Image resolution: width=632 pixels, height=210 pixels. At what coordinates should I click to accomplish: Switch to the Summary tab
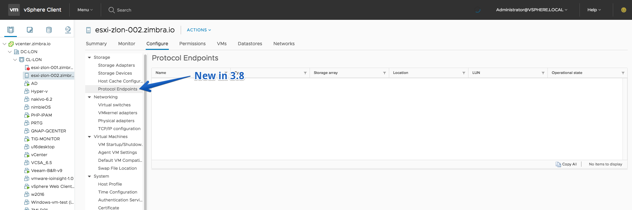tap(96, 44)
